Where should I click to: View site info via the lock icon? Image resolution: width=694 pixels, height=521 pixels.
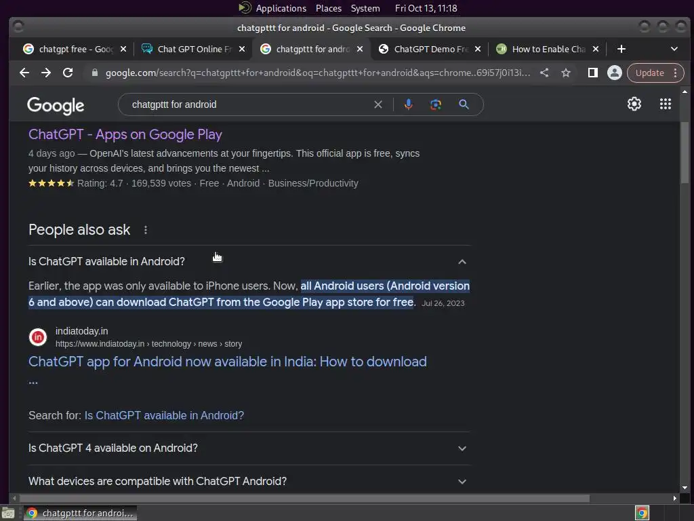(x=95, y=73)
